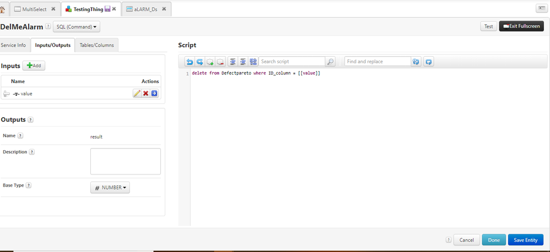Click help icon next to Base Type

click(29, 185)
